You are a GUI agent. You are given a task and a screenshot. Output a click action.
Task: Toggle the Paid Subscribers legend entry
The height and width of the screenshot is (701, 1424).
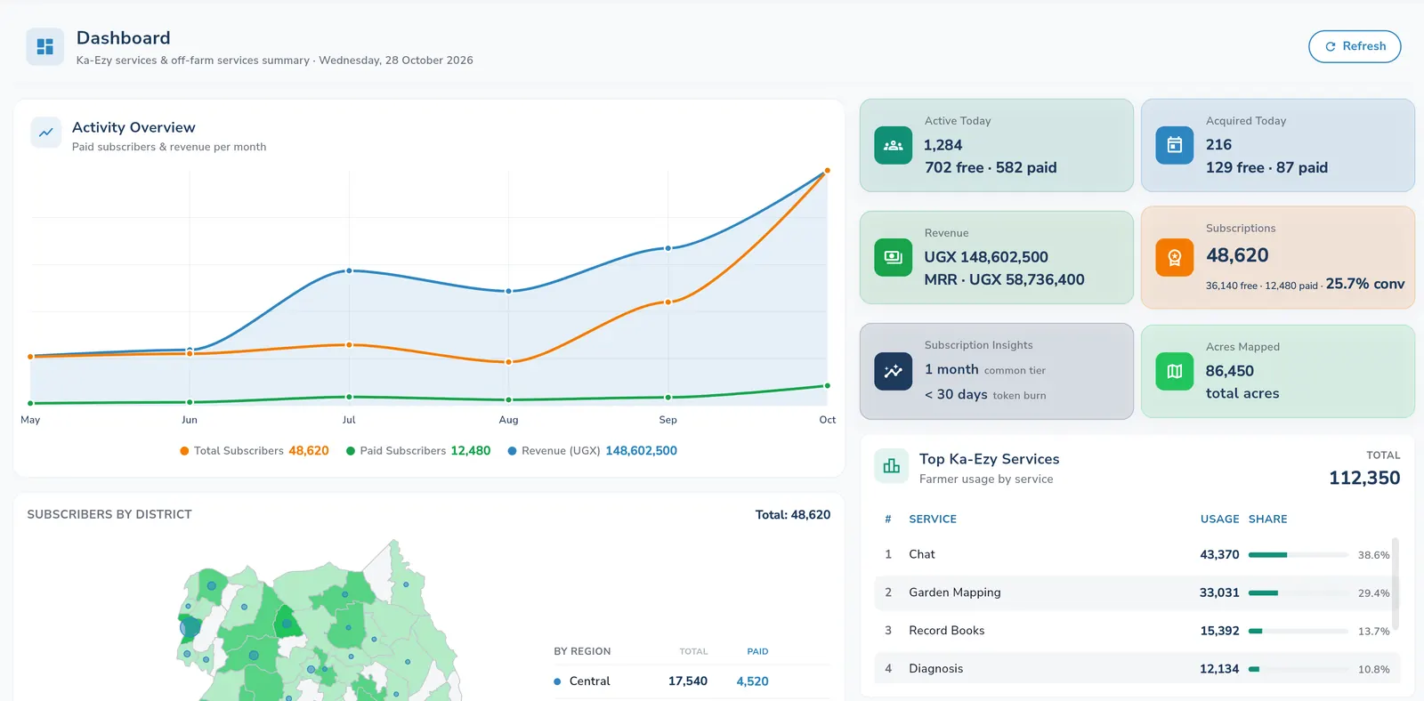click(x=418, y=451)
